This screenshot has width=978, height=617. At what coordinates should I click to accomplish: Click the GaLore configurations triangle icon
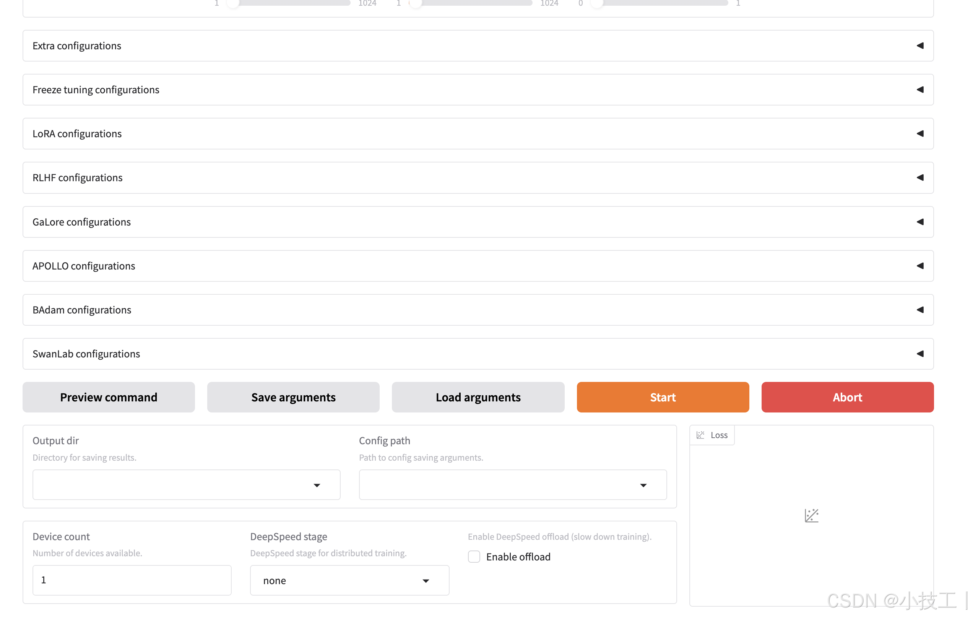[920, 222]
